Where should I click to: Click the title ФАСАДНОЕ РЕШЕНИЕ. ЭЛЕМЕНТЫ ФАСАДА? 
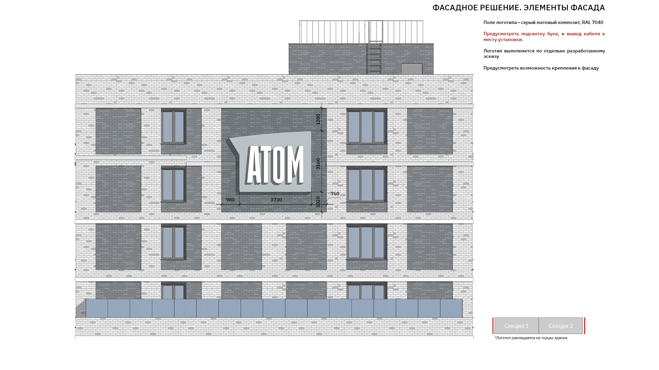tap(518, 8)
